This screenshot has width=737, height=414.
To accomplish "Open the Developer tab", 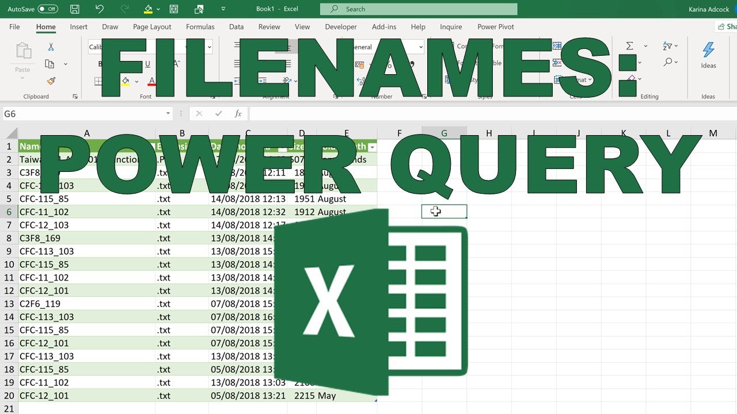I will click(341, 26).
